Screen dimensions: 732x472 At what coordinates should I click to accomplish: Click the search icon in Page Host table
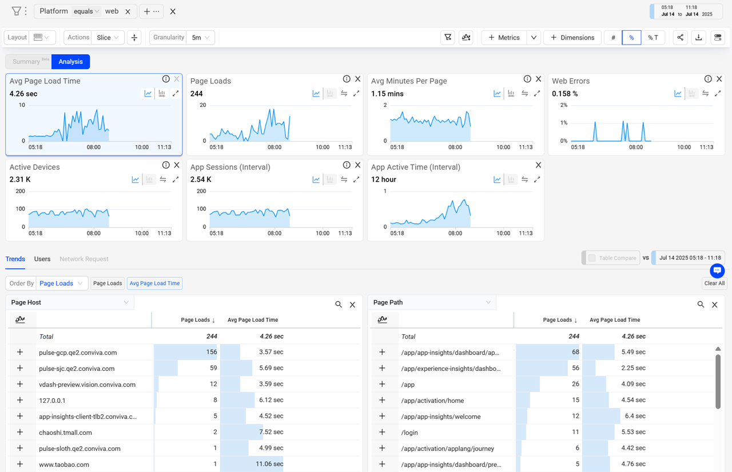coord(339,305)
